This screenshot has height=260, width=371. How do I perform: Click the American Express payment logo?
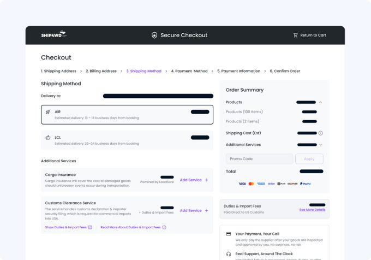[x=261, y=184]
